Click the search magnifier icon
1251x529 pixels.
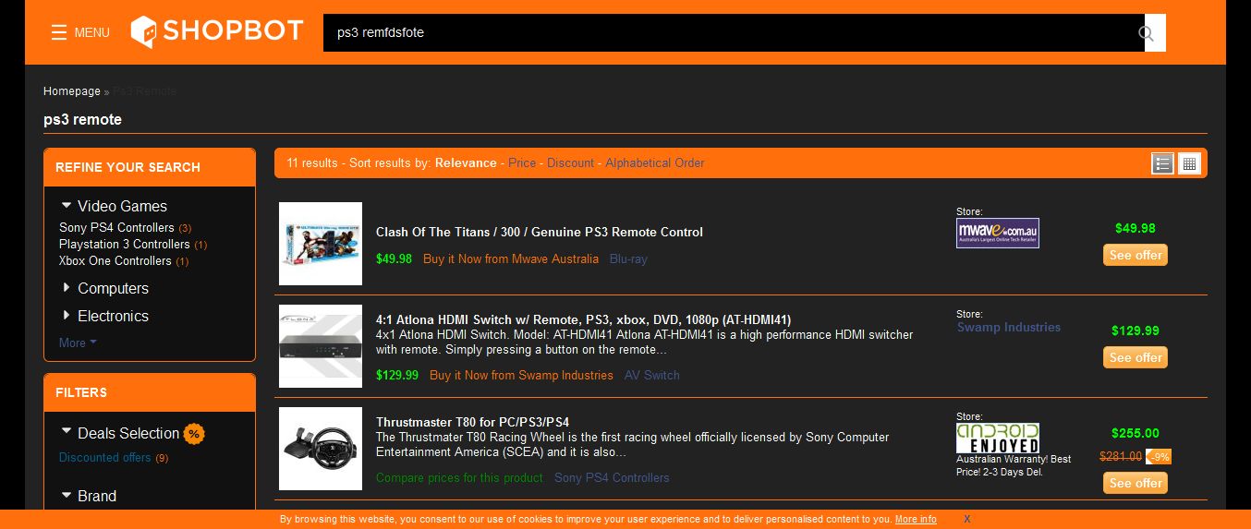point(1147,33)
